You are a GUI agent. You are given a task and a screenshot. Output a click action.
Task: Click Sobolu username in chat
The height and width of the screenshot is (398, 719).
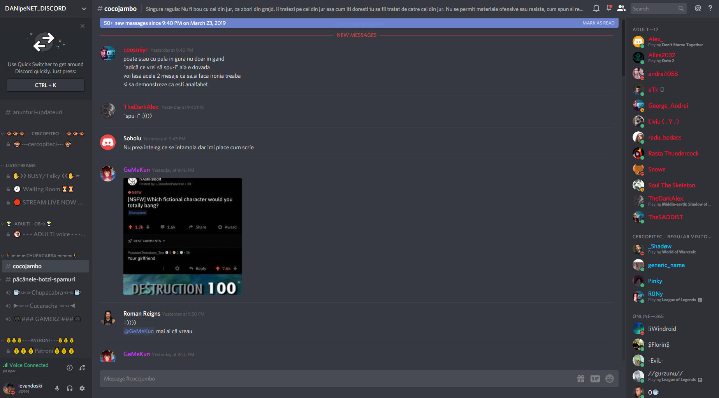point(132,138)
